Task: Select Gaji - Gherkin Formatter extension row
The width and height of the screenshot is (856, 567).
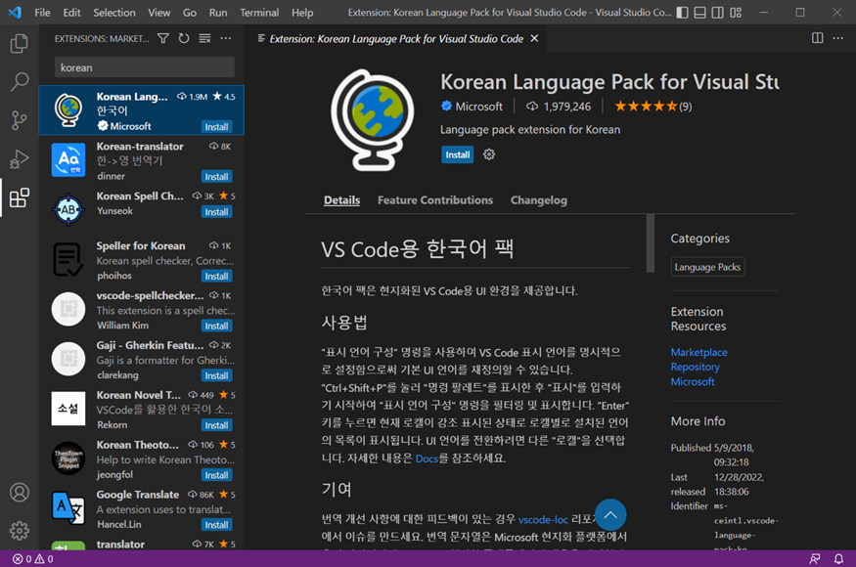Action: [x=142, y=359]
